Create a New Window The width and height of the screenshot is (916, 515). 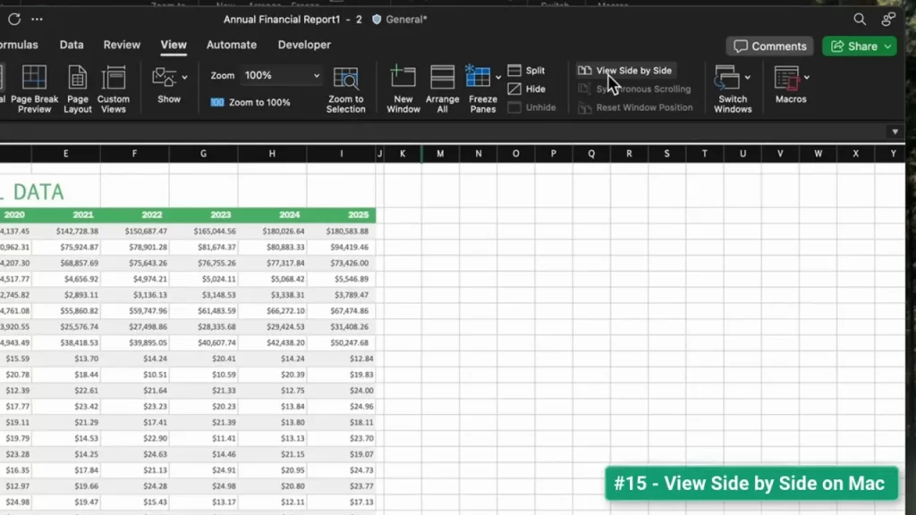point(403,87)
